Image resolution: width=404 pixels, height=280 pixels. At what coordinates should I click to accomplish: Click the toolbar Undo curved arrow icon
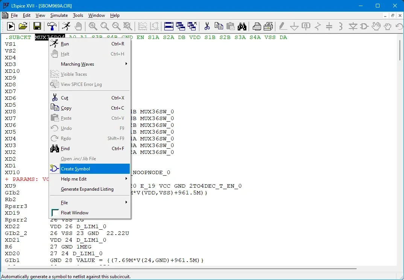399,26
